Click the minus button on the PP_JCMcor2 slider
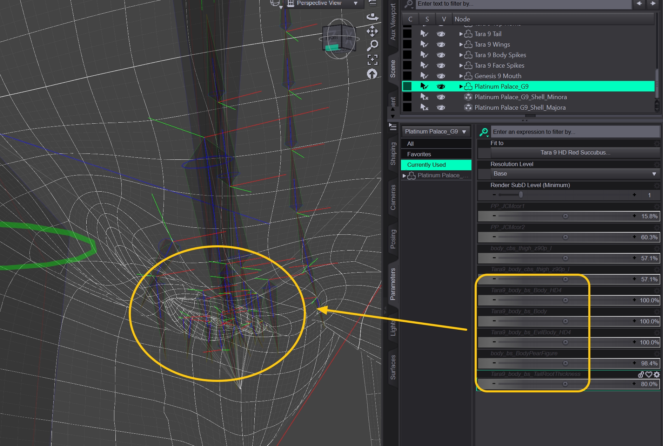663x446 pixels. coord(494,237)
